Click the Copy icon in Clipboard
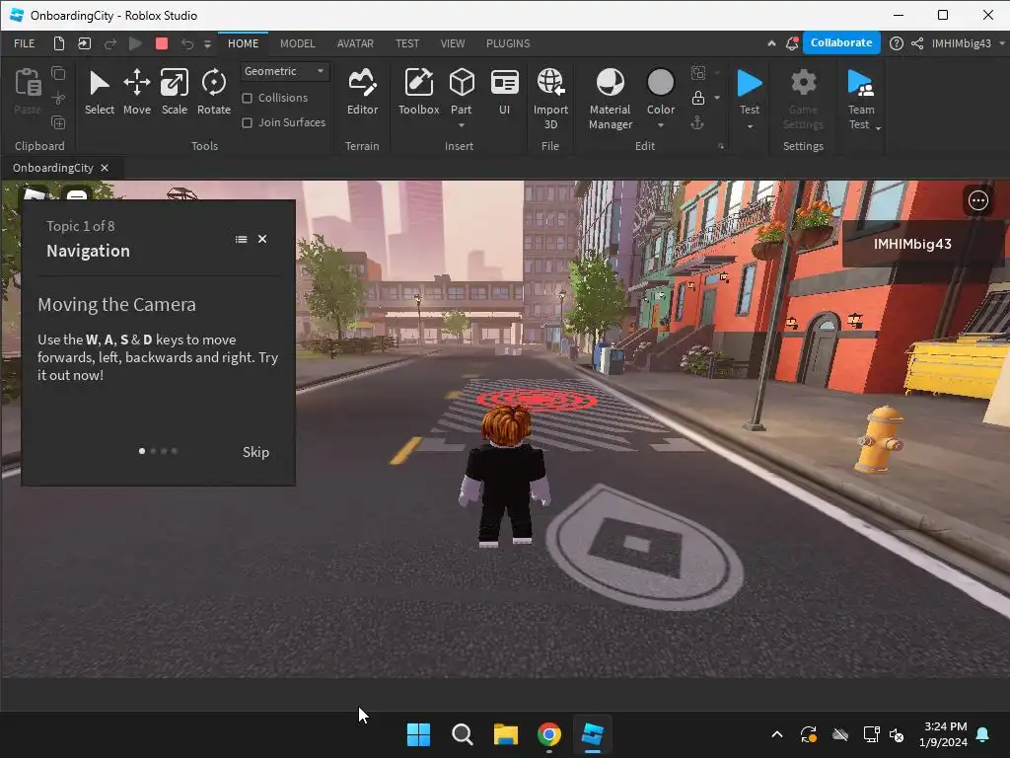Image resolution: width=1010 pixels, height=758 pixels. [x=58, y=73]
